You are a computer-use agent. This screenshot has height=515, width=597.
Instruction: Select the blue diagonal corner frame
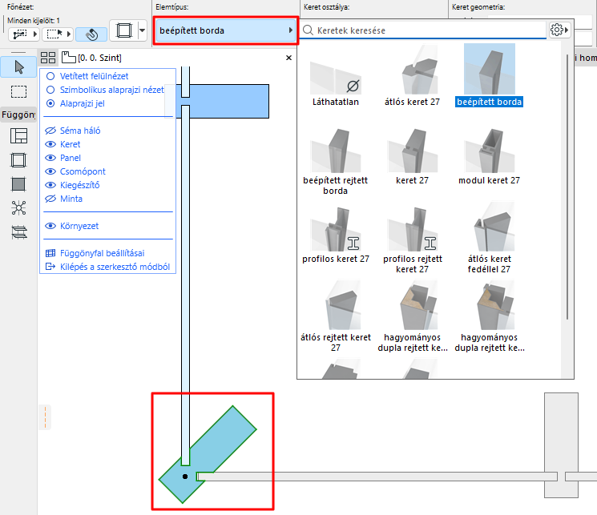(x=224, y=438)
